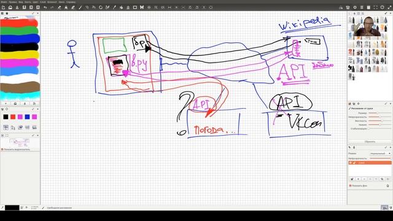The width and height of the screenshot is (393, 221).
Task: Select the zoom view magnifier tool
Action: (x=156, y=7)
